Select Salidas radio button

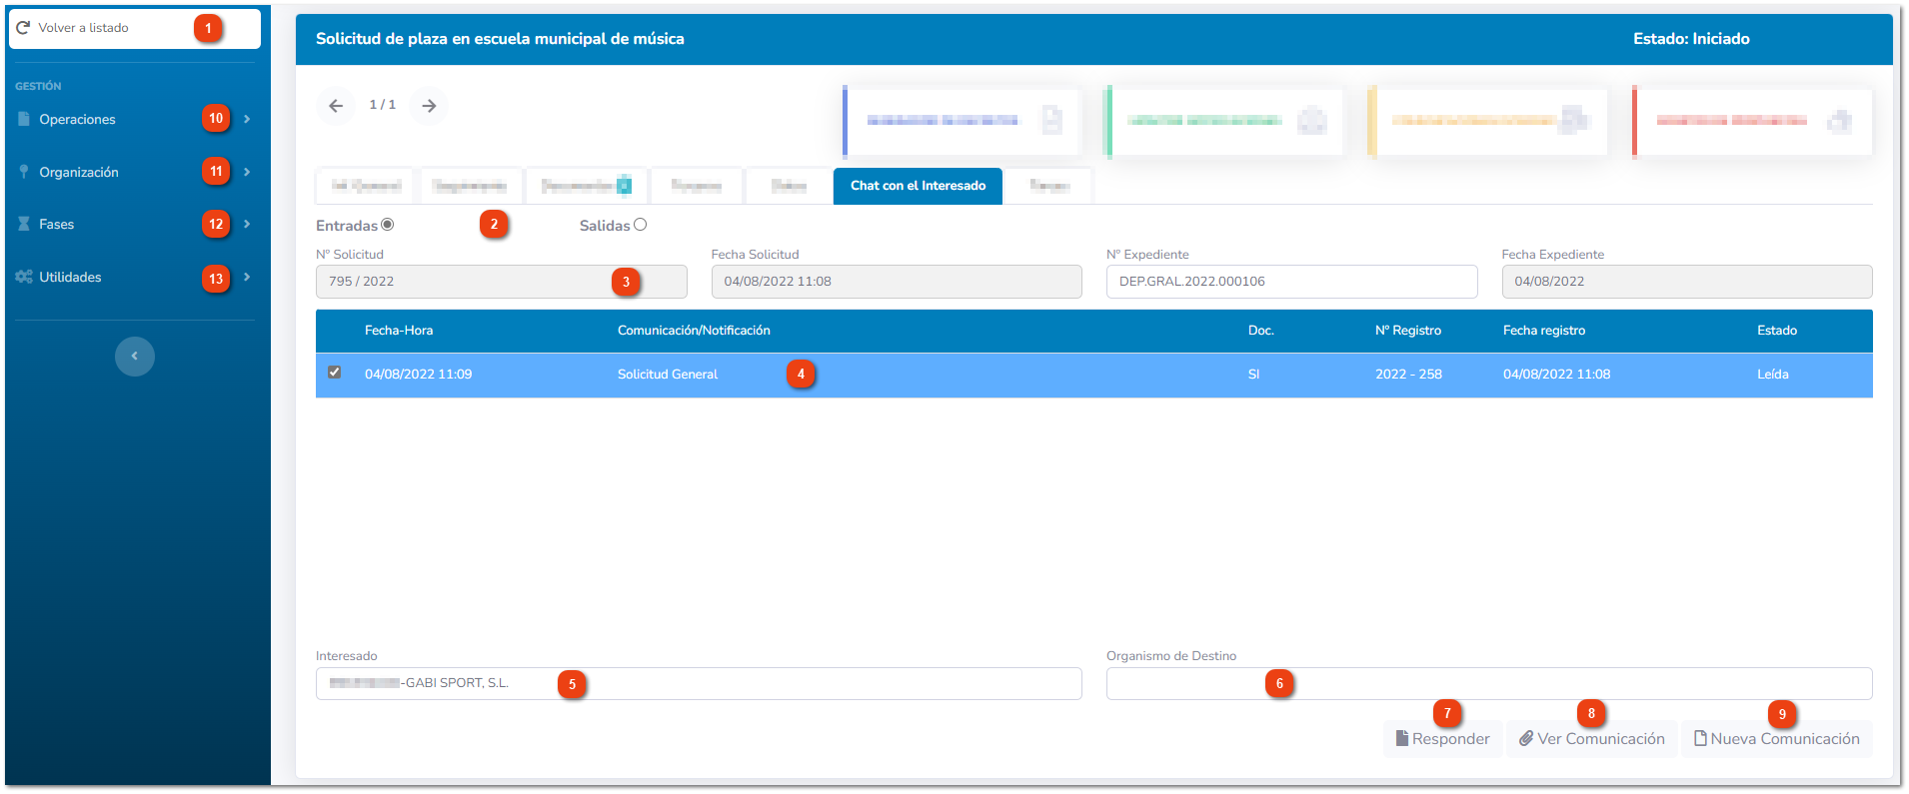[x=641, y=225]
